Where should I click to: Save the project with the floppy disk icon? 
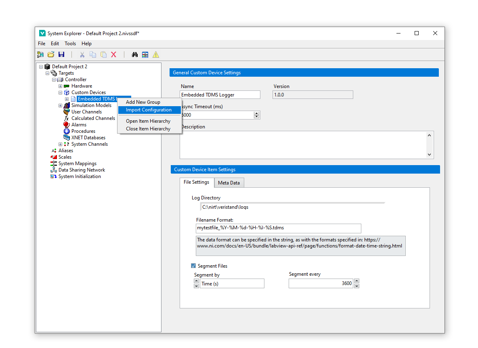(x=62, y=55)
